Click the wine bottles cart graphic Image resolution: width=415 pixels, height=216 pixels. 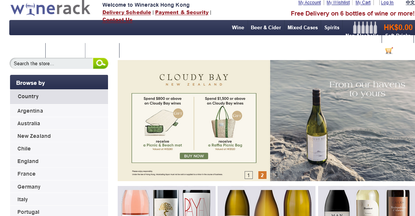click(365, 28)
